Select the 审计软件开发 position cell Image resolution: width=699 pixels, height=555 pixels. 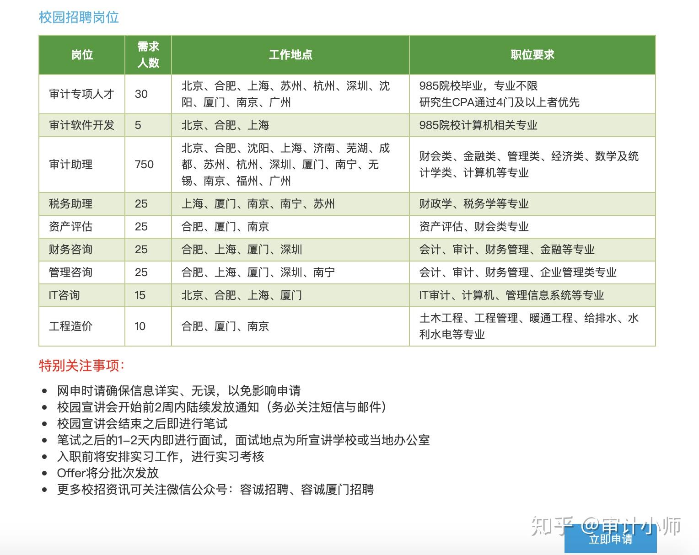(x=82, y=125)
